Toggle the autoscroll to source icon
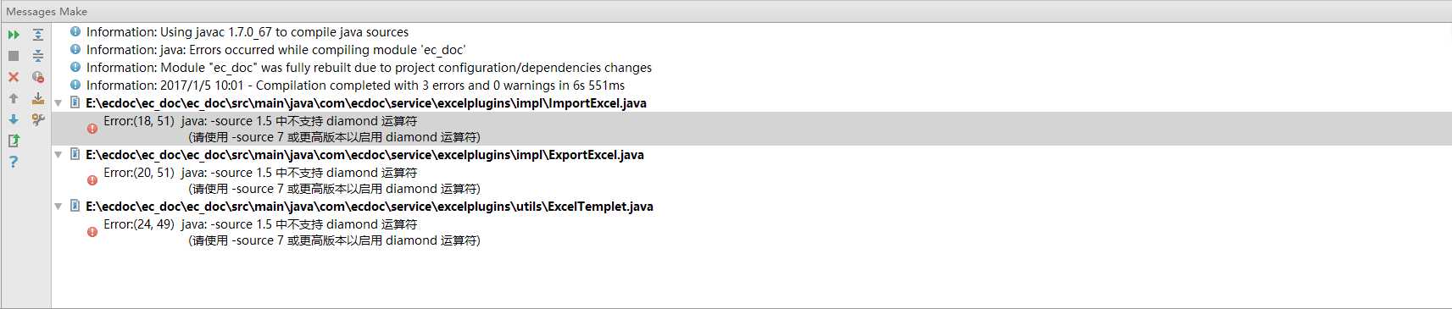The height and width of the screenshot is (309, 1452). point(38,98)
